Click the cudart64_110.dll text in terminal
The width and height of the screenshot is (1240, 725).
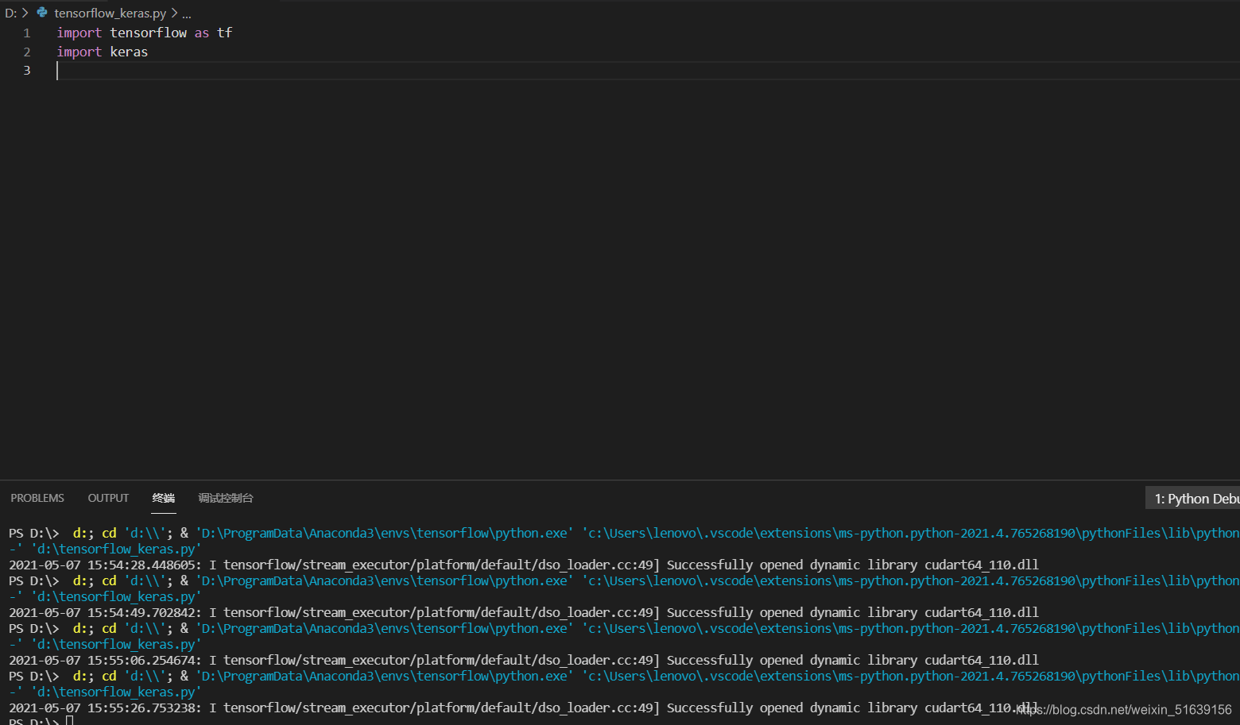click(981, 565)
